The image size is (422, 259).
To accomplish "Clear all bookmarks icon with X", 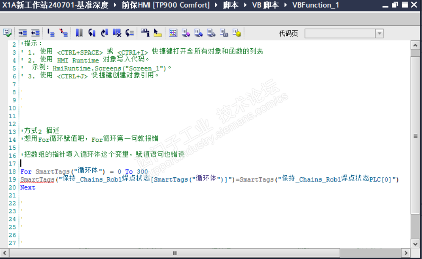I will point(117,33).
